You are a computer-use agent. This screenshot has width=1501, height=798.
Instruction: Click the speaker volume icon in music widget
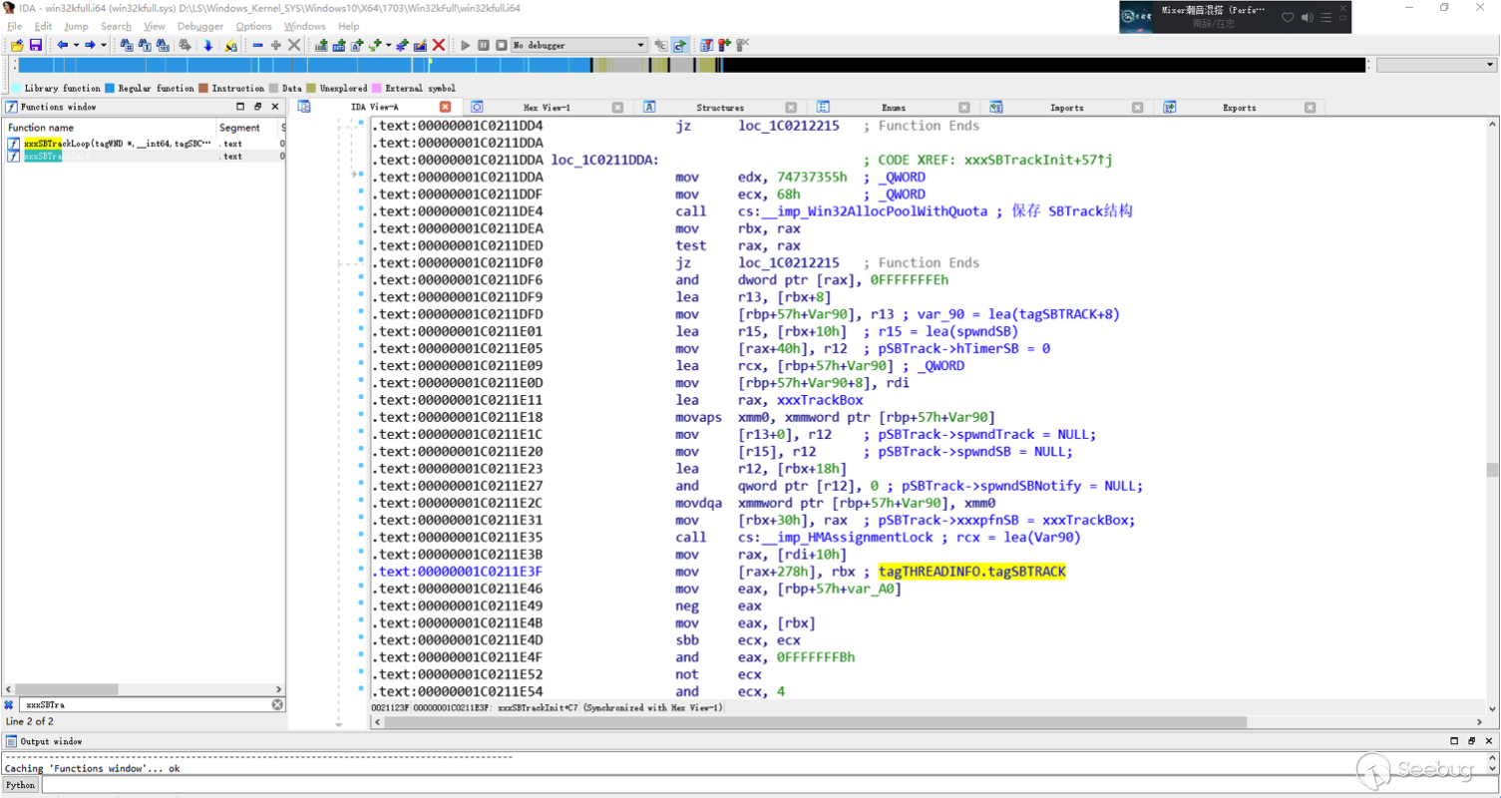(x=1309, y=17)
